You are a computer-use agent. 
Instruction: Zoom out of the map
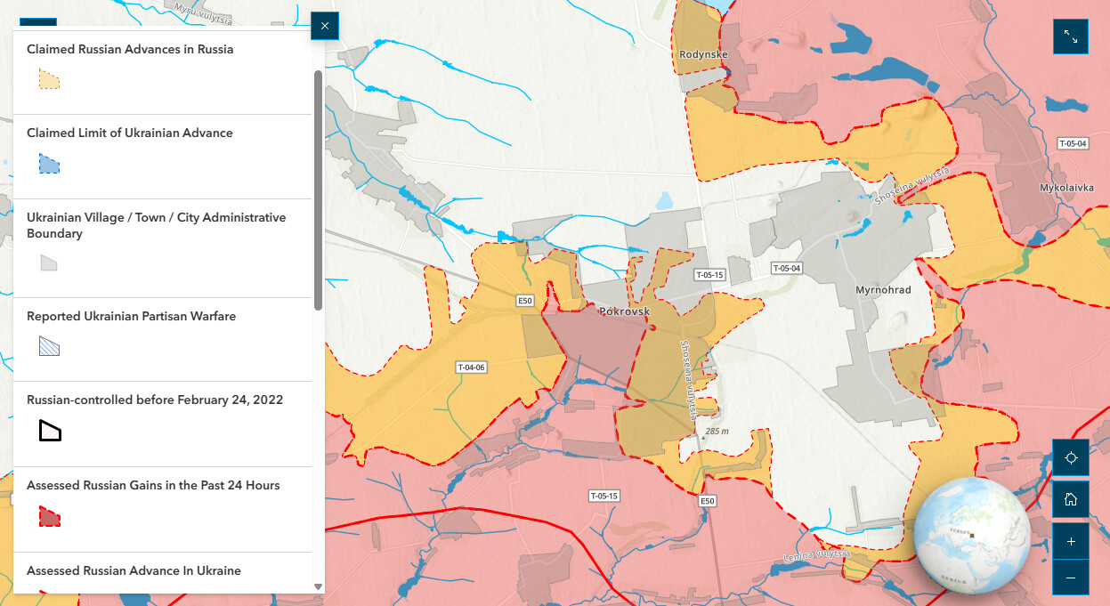(x=1070, y=578)
